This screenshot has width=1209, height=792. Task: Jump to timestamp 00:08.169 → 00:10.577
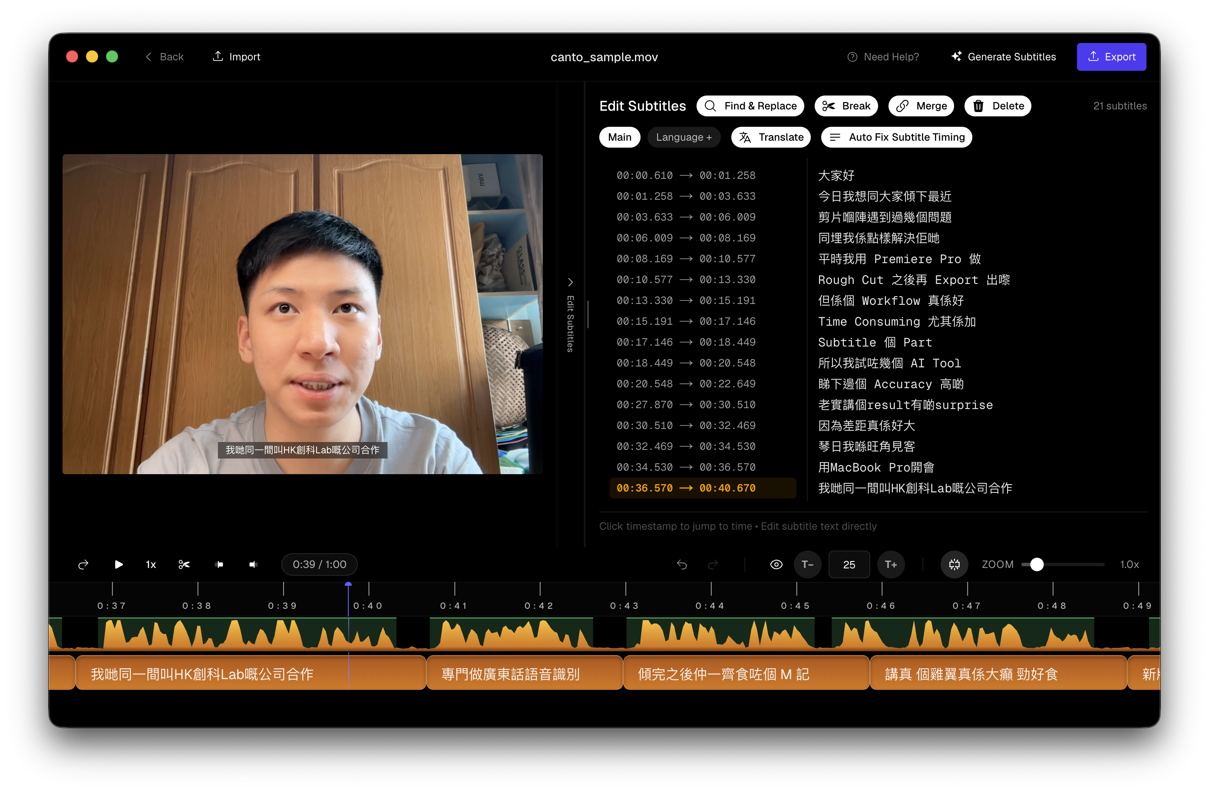[686, 259]
